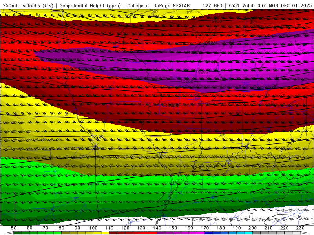
Task: Click the 10380 height contour label
Action: 172,105
